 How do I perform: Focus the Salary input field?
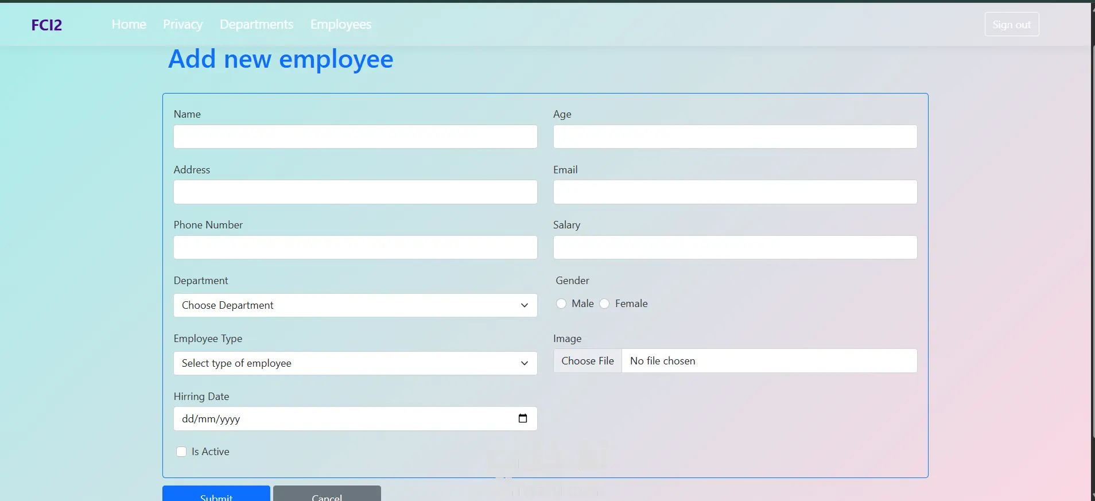click(x=735, y=247)
